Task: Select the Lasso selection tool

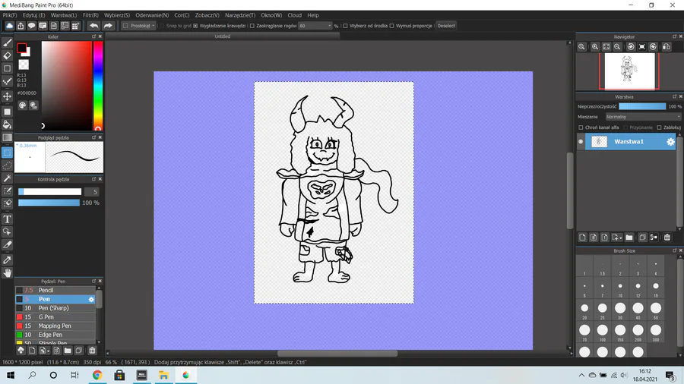Action: 7,166
